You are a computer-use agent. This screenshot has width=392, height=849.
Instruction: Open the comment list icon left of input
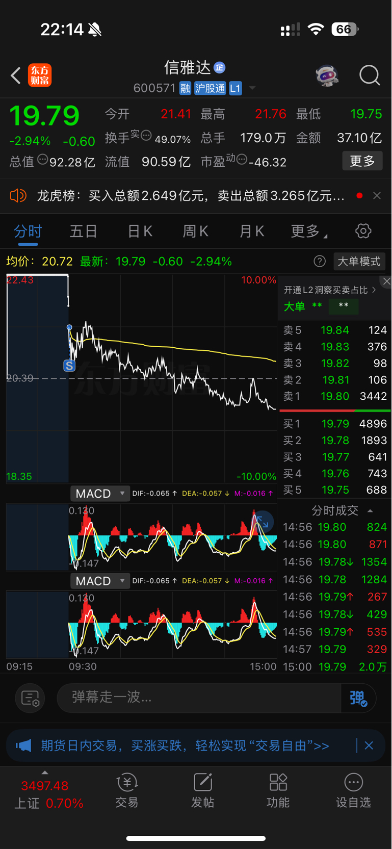[30, 698]
